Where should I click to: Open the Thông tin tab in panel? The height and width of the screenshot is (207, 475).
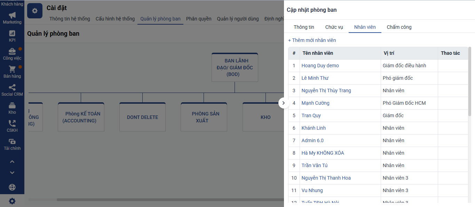(304, 27)
